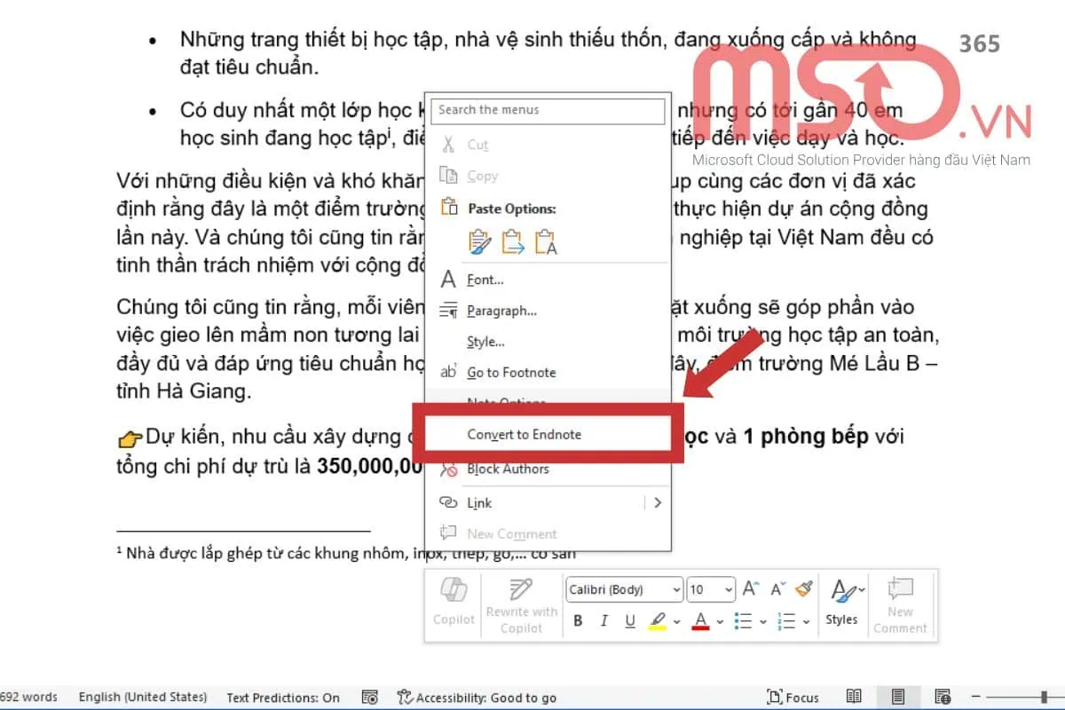The height and width of the screenshot is (710, 1065).
Task: Choose Convert to Endnote menu item
Action: (x=524, y=434)
